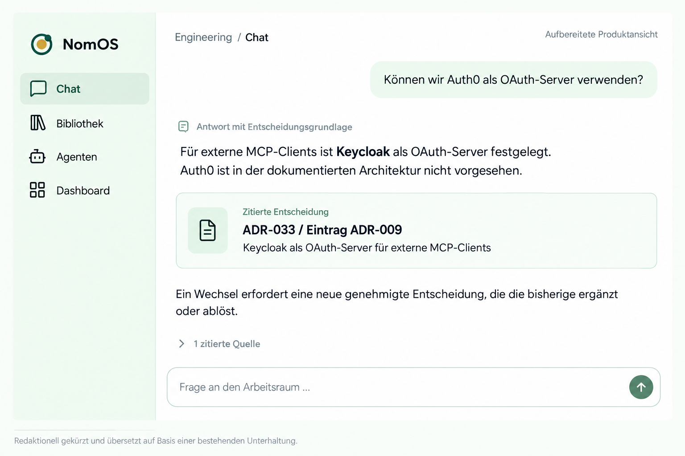Click the Bibliothek books icon
This screenshot has height=456, width=685.
[38, 123]
